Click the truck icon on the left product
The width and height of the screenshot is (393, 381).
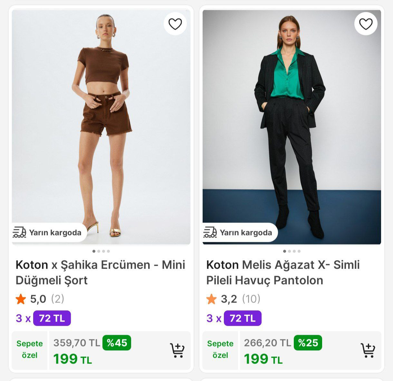click(20, 232)
